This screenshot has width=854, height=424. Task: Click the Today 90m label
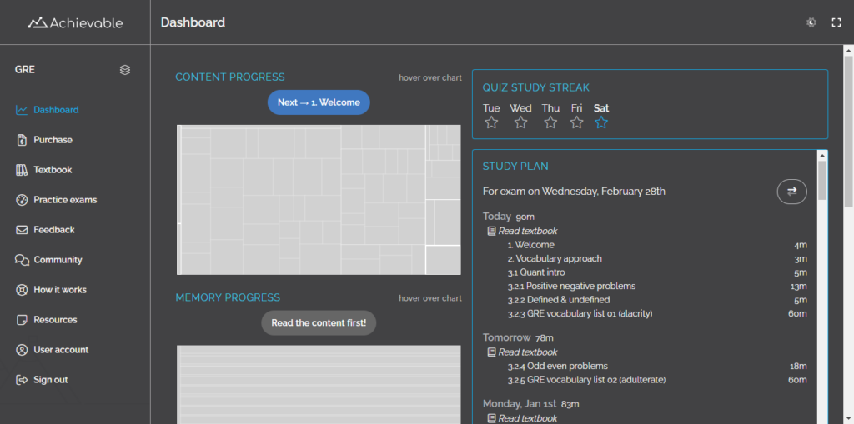click(508, 217)
